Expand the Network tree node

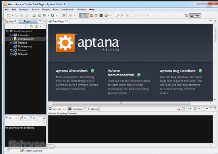[11, 54]
